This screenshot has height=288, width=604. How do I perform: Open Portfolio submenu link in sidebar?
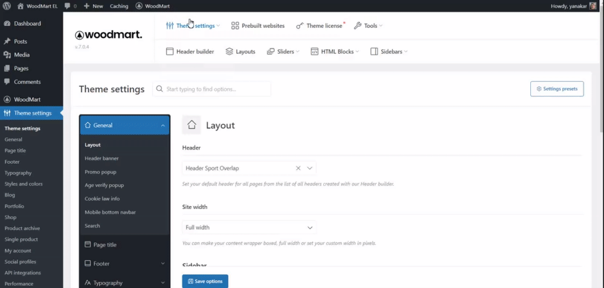(14, 206)
